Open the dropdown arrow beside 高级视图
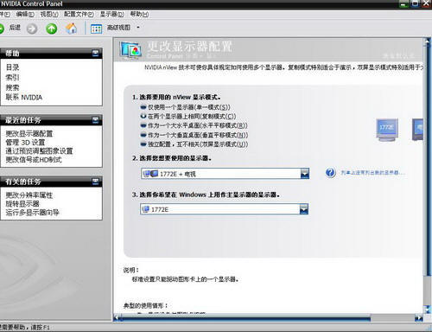This screenshot has height=332, width=432. coord(138,28)
